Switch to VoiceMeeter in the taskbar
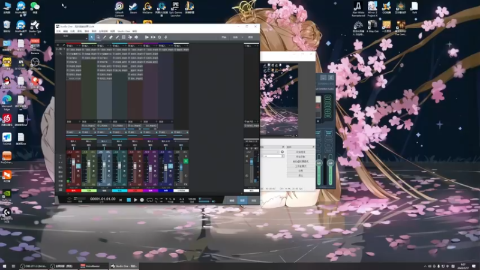This screenshot has height=270, width=480. (93, 266)
